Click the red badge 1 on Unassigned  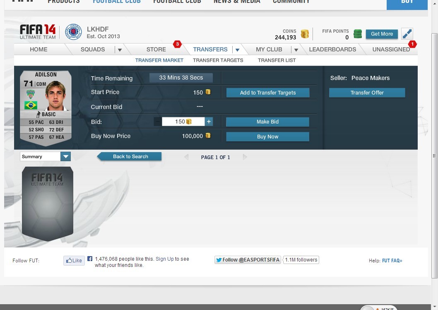(412, 44)
